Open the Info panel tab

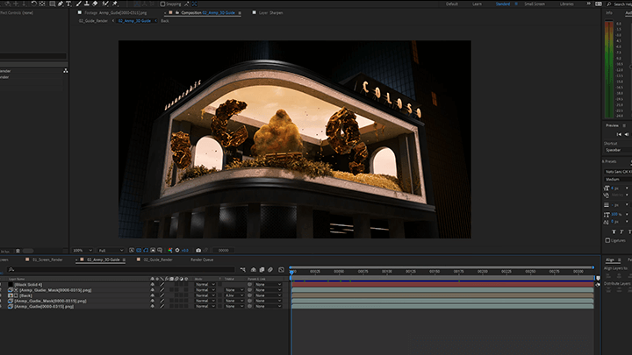(609, 13)
